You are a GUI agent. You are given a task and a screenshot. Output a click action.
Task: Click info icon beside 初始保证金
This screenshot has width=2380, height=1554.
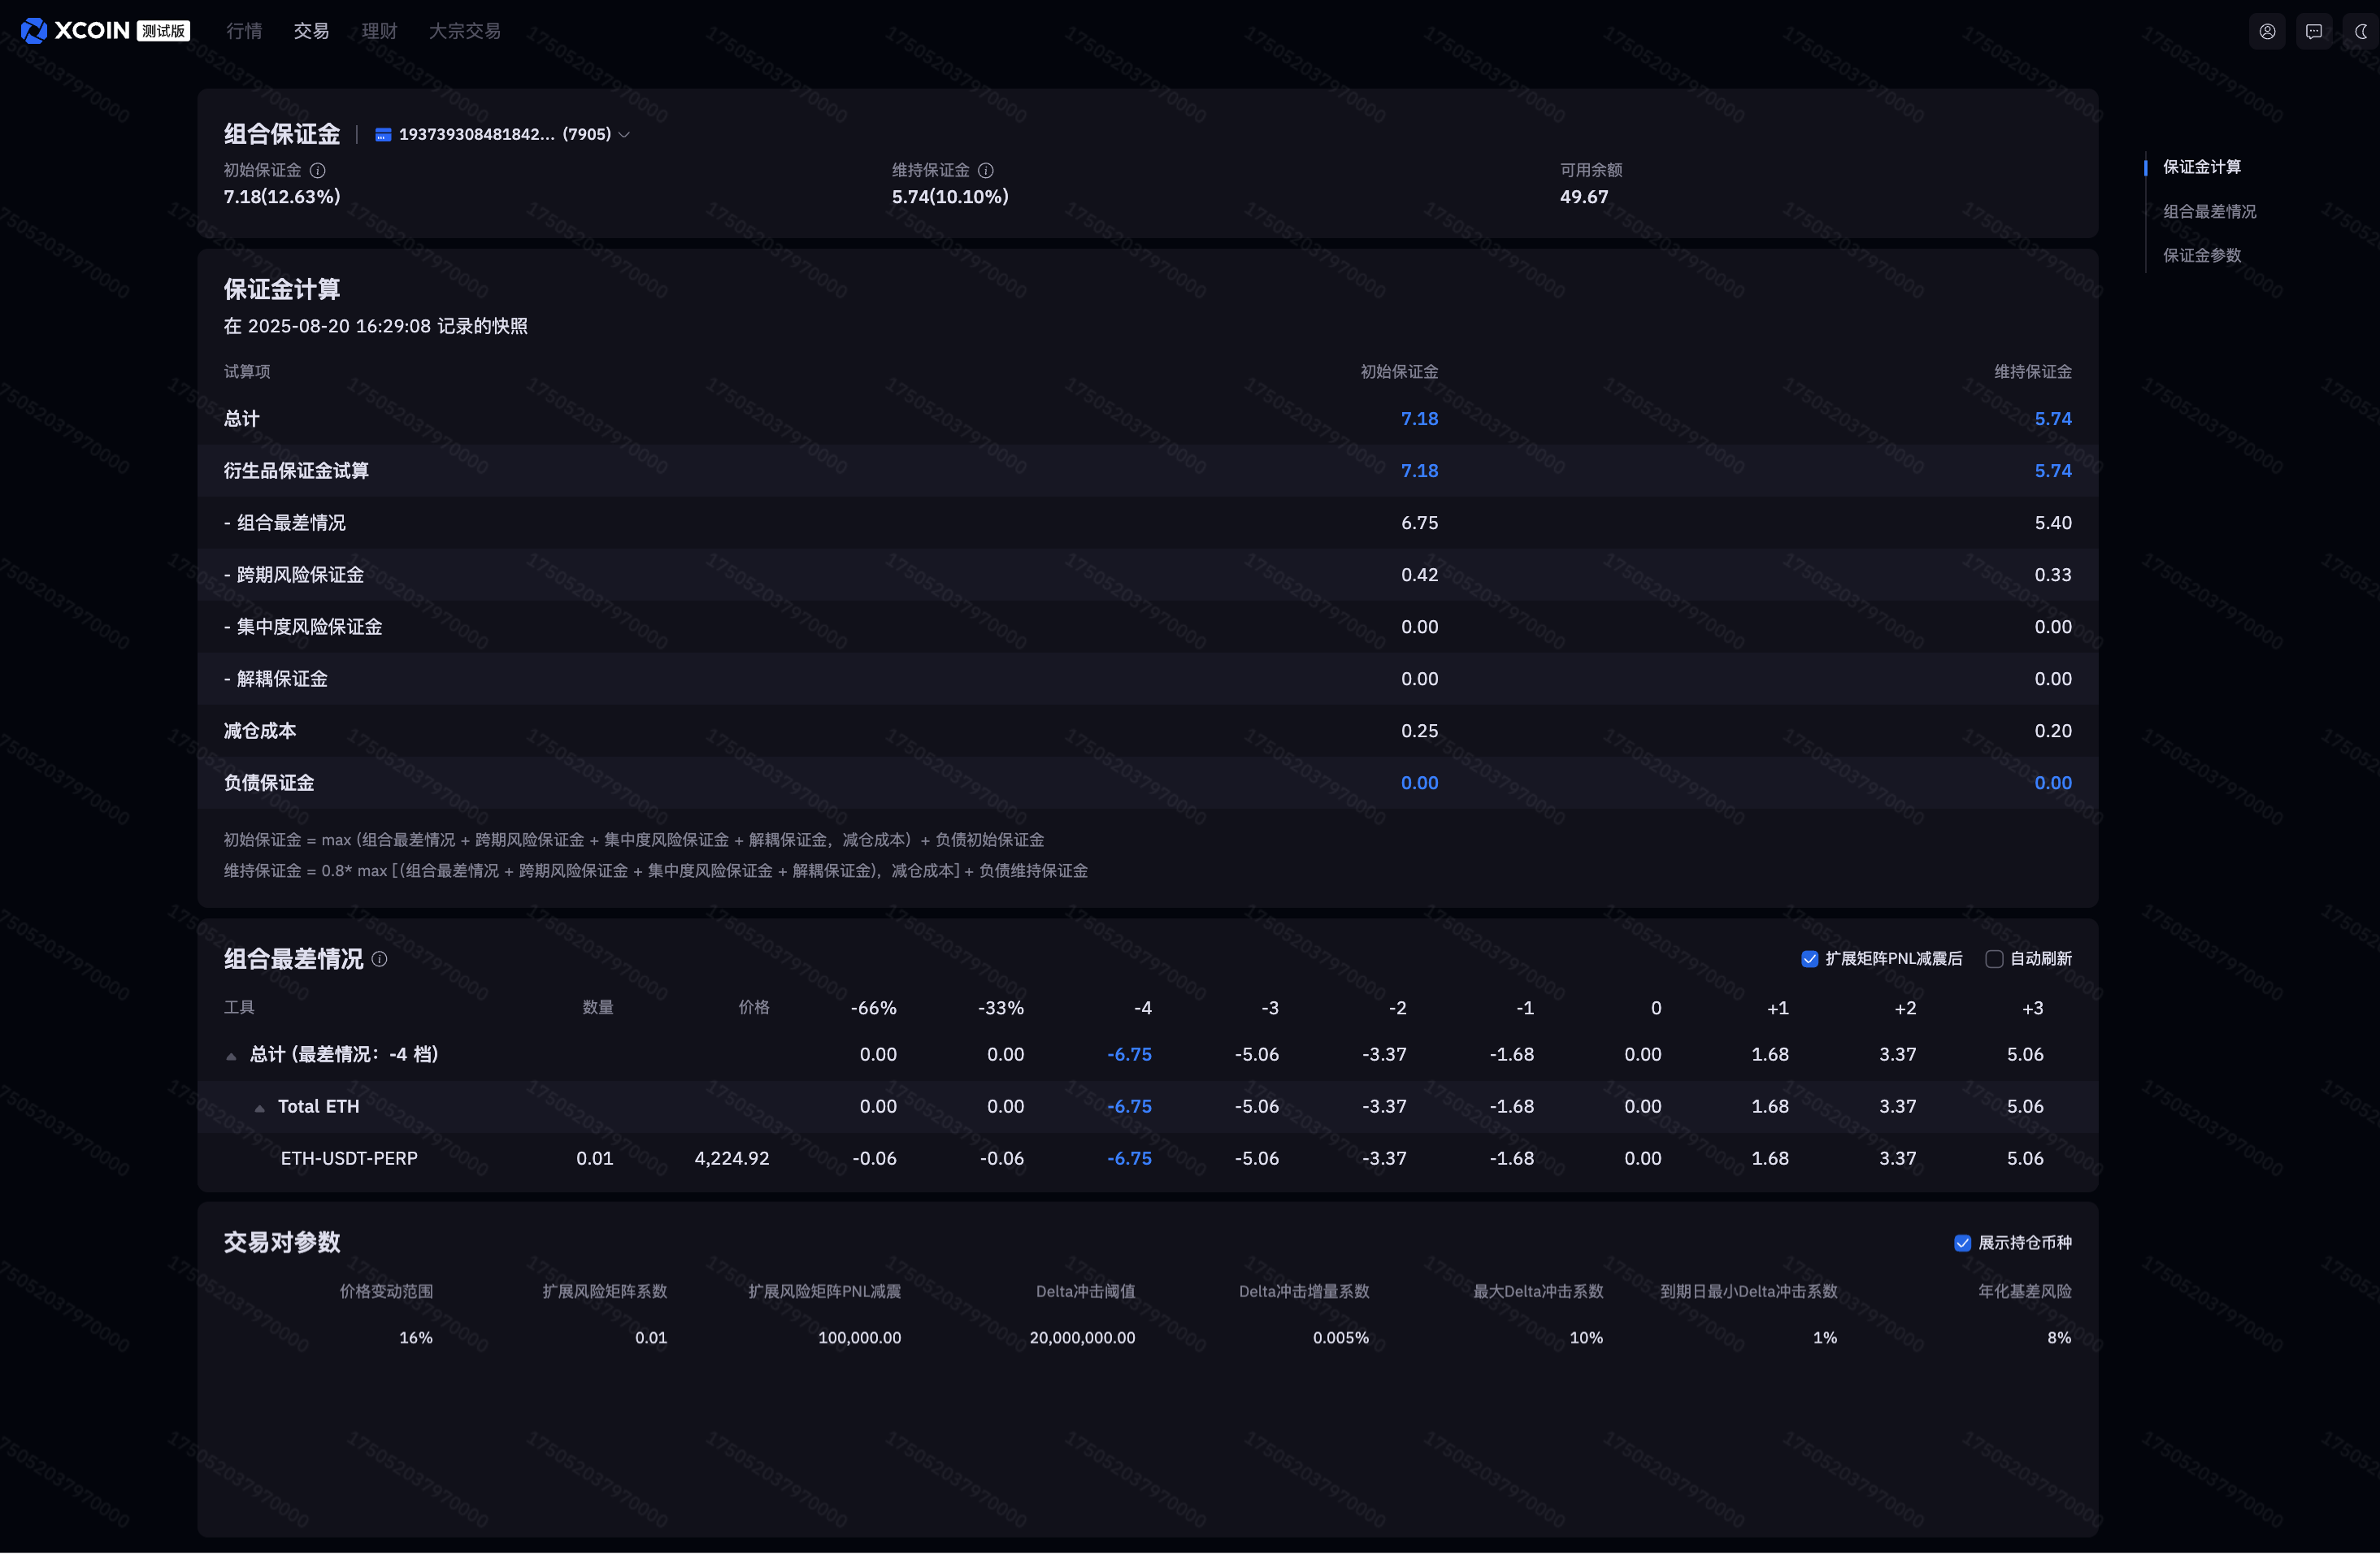click(x=318, y=171)
